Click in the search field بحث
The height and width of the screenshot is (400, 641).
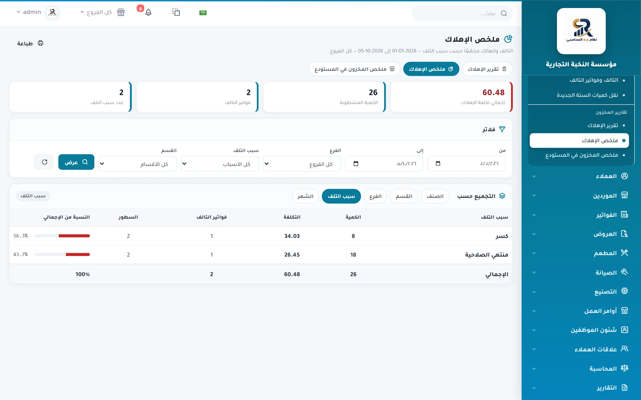pyautogui.click(x=462, y=13)
